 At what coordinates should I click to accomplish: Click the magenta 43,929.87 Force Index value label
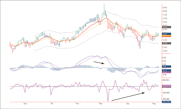click(167, 86)
